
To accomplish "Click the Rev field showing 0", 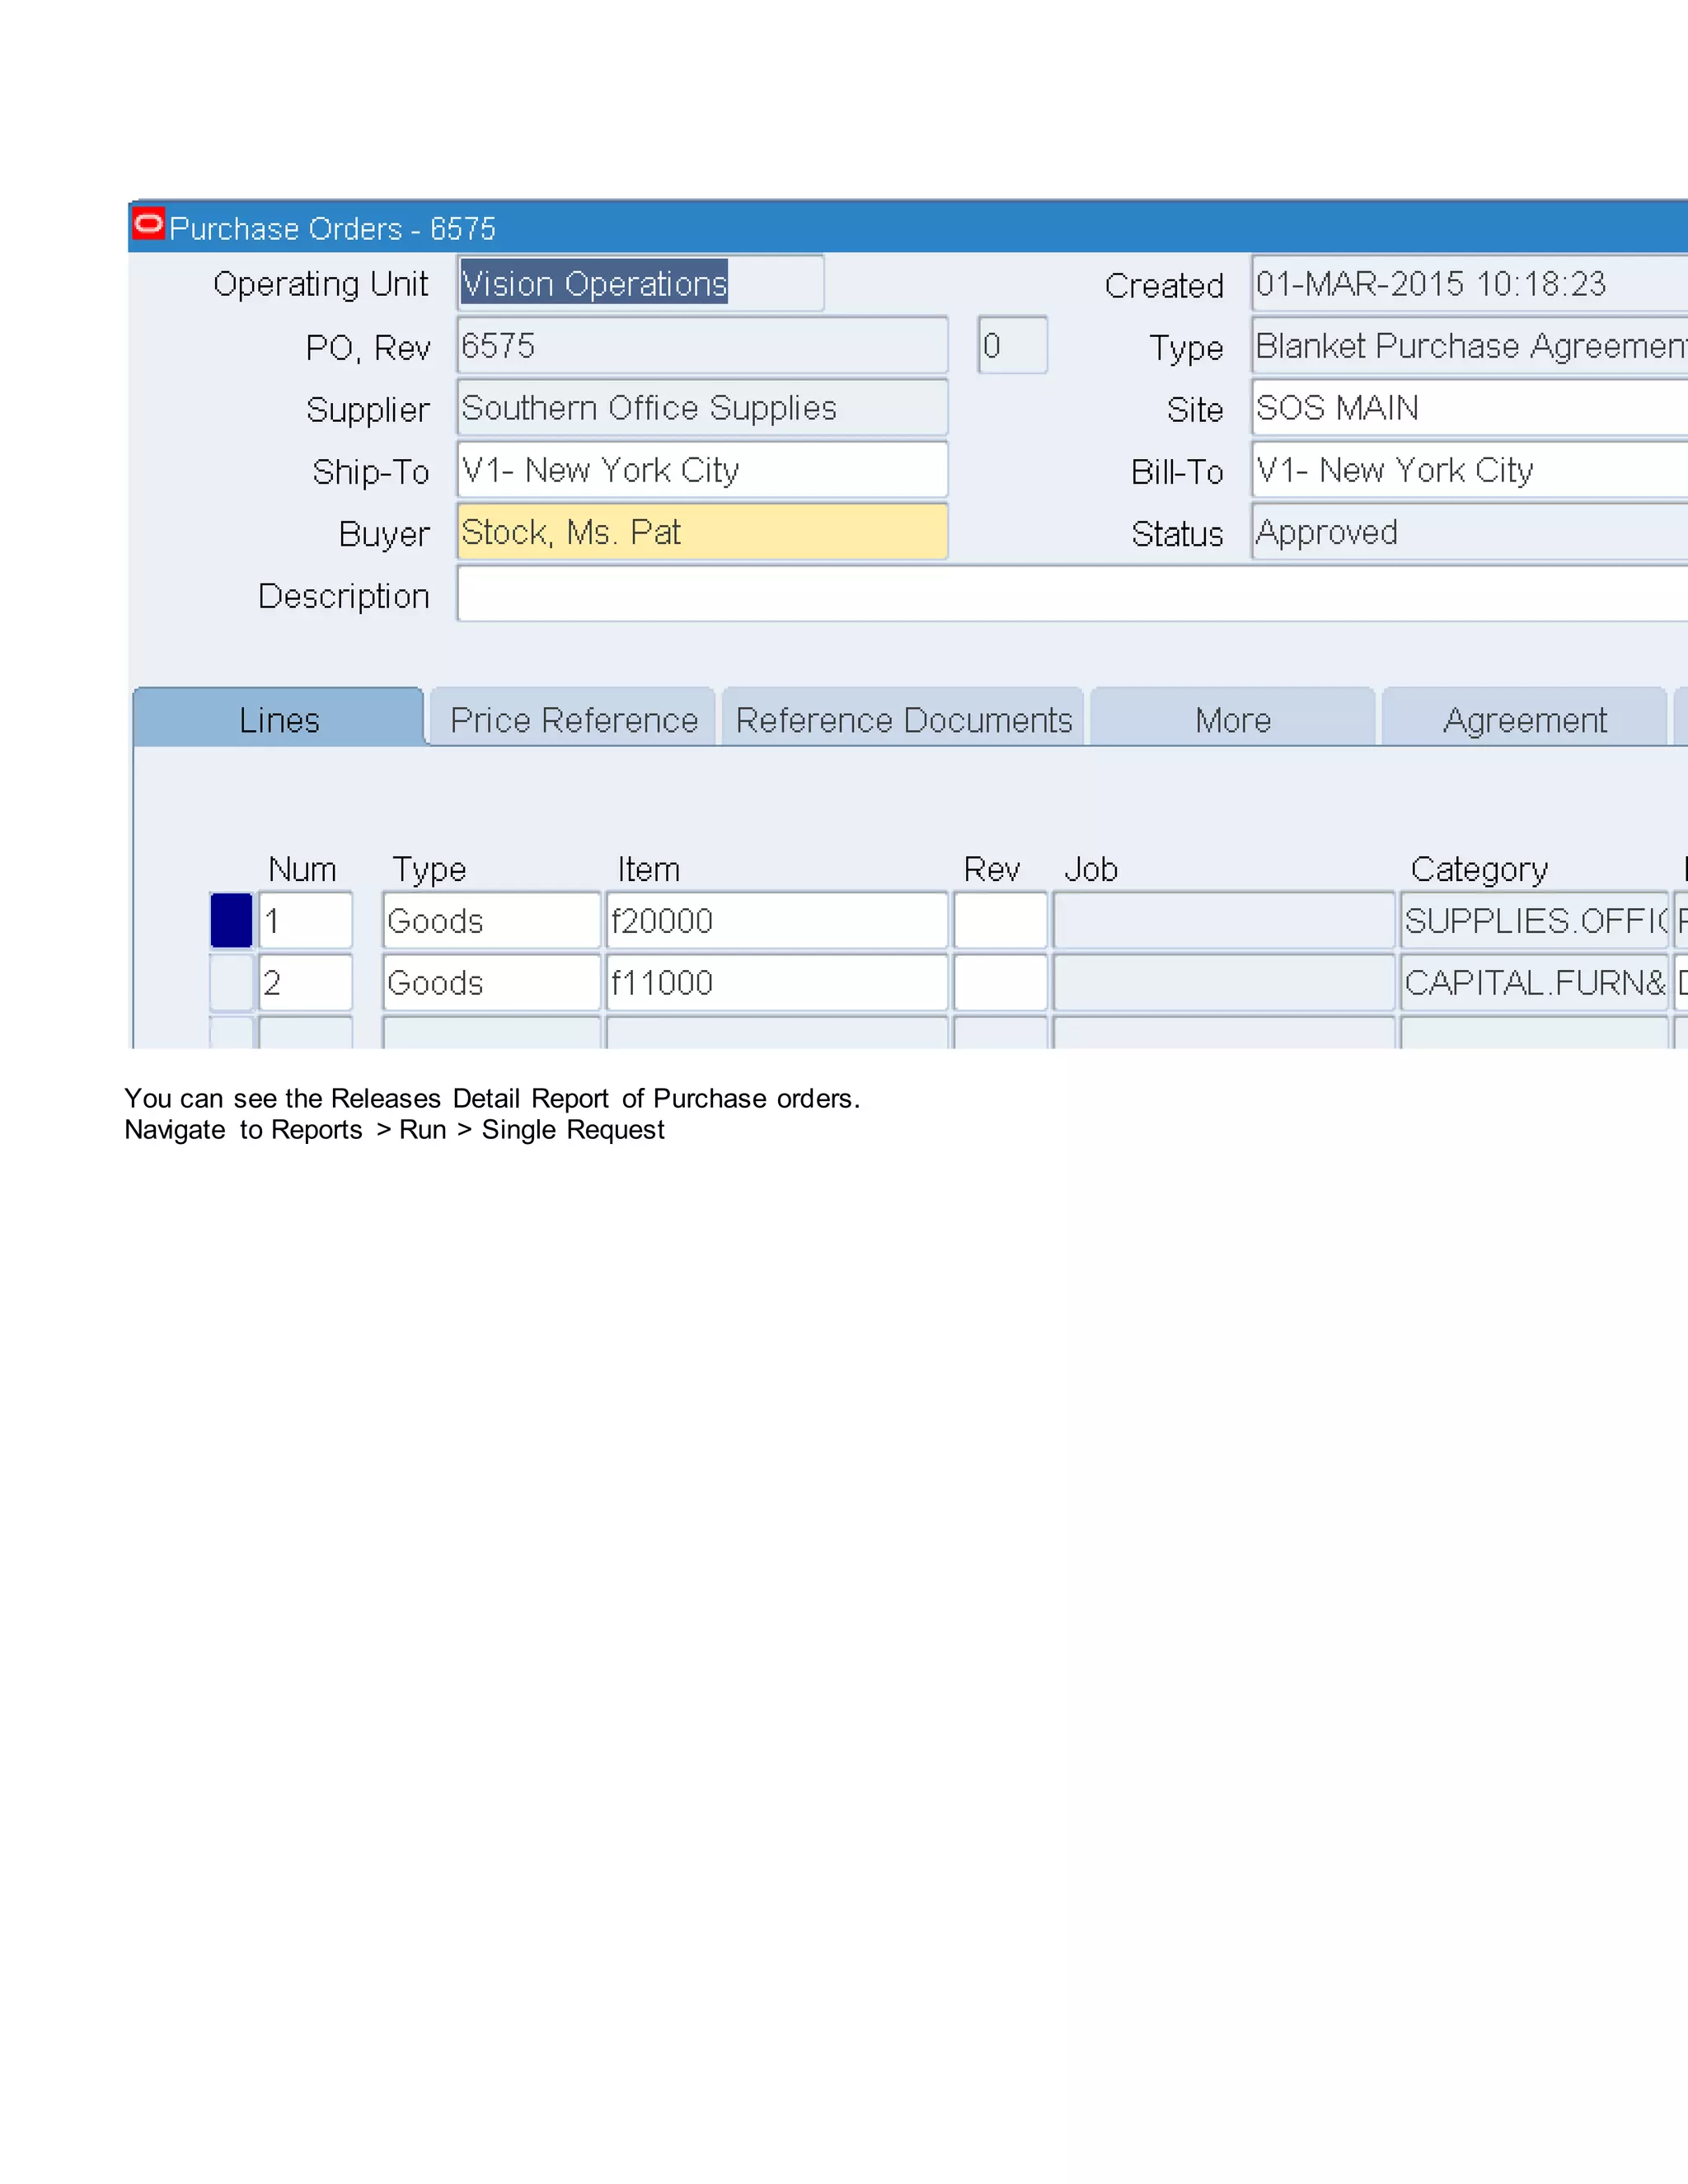I will pos(1012,346).
